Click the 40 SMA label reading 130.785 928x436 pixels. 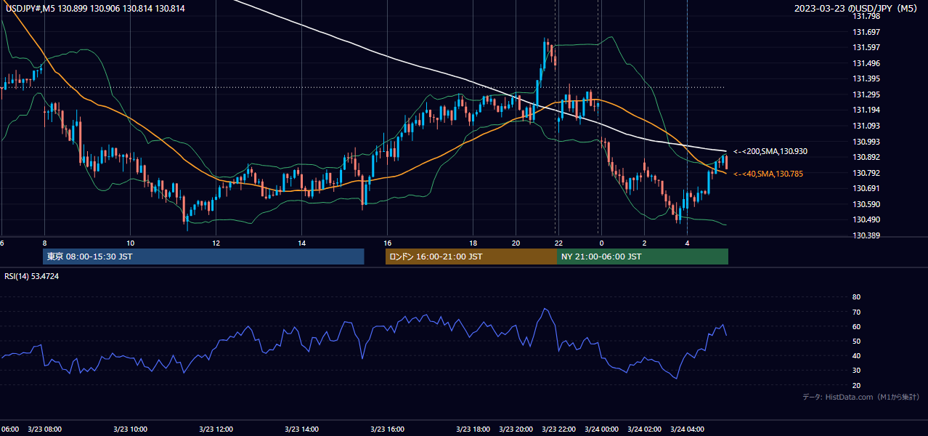[x=768, y=174]
